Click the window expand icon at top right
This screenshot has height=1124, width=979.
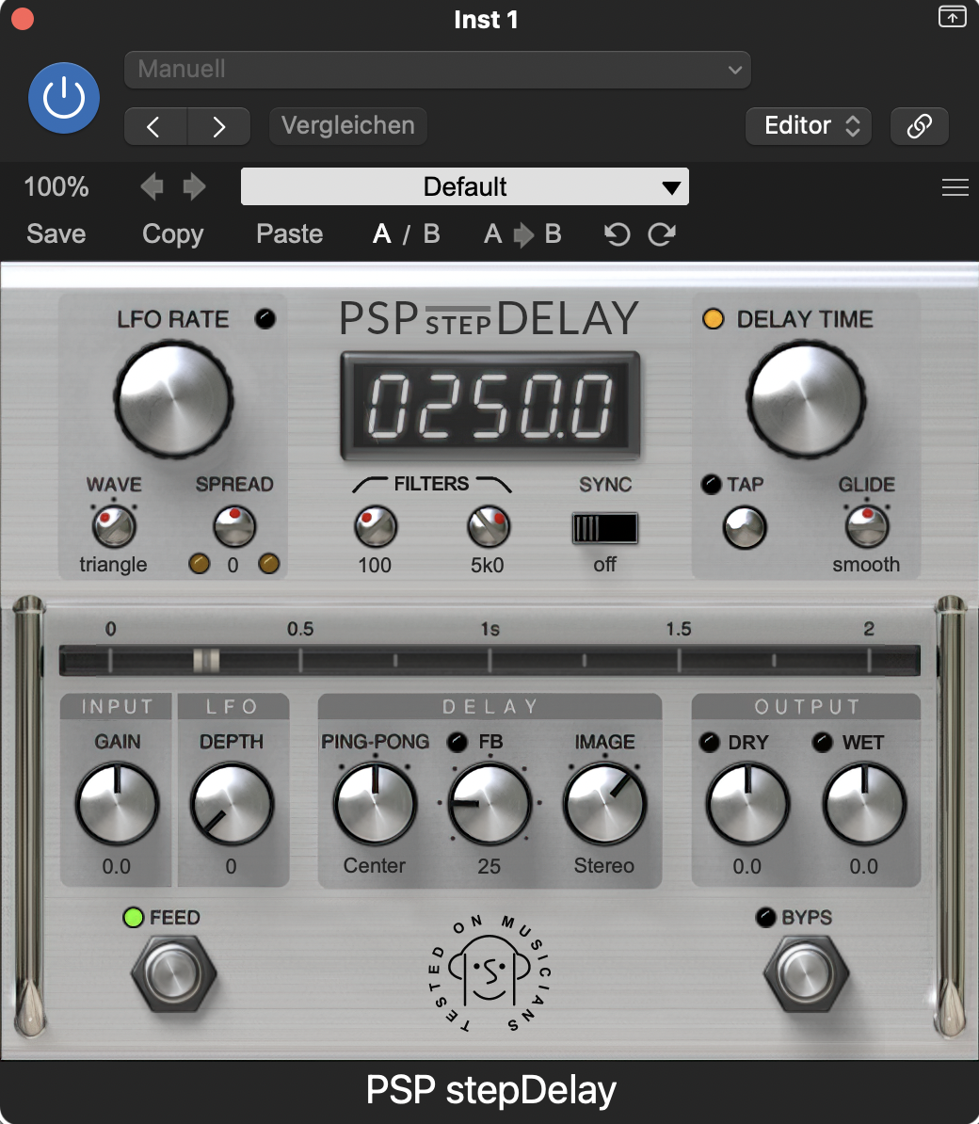(953, 16)
